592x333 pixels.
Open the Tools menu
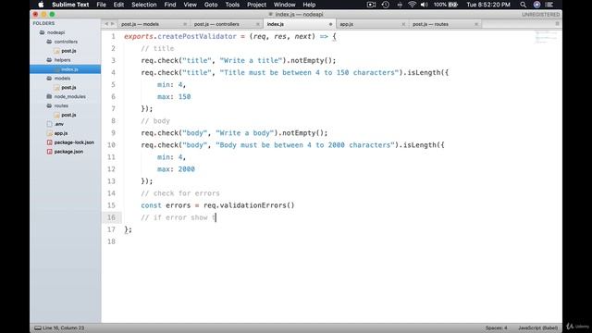[x=232, y=5]
